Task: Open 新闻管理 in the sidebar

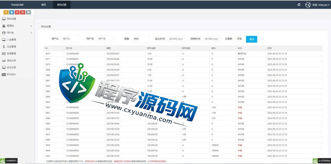Action: pyautogui.click(x=11, y=54)
